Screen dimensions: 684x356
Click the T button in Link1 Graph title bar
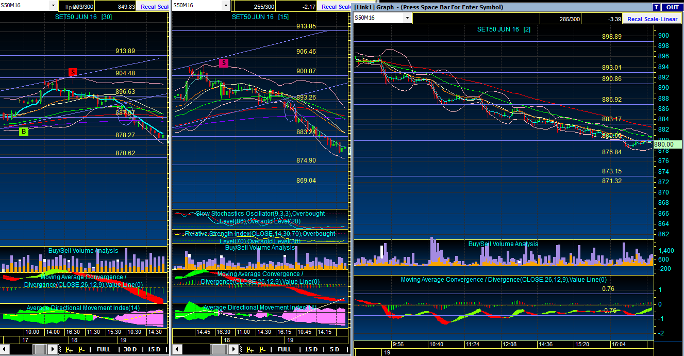point(656,7)
